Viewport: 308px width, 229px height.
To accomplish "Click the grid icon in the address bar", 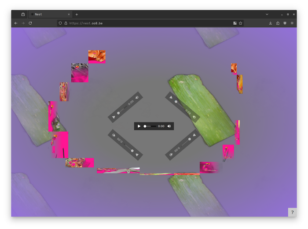I will coord(235,23).
